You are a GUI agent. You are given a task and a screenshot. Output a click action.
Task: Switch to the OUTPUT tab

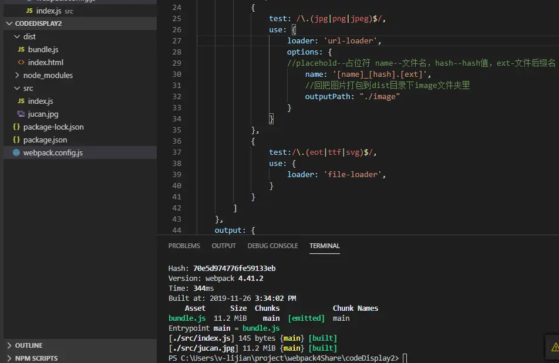[224, 246]
